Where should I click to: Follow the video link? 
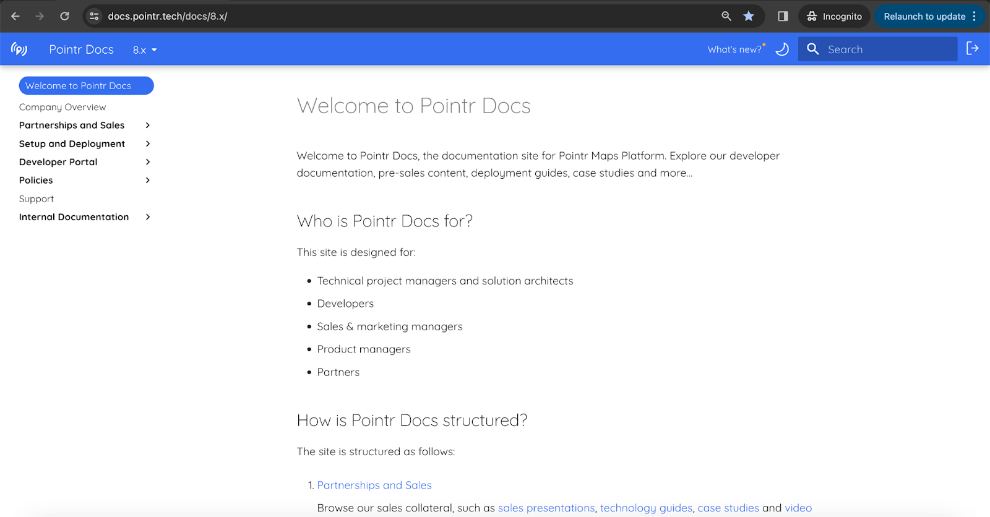[x=798, y=508]
